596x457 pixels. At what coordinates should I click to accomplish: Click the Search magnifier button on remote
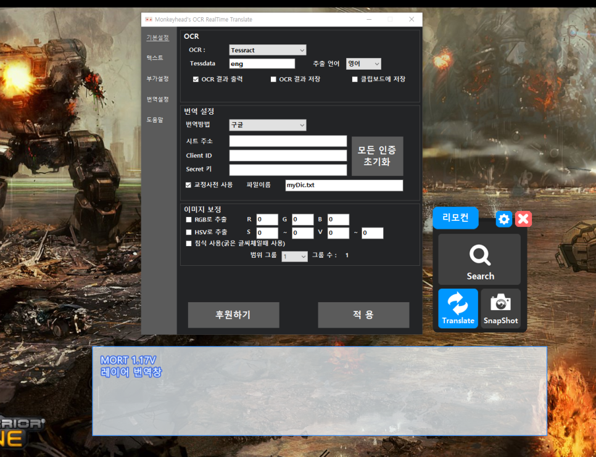pos(479,260)
